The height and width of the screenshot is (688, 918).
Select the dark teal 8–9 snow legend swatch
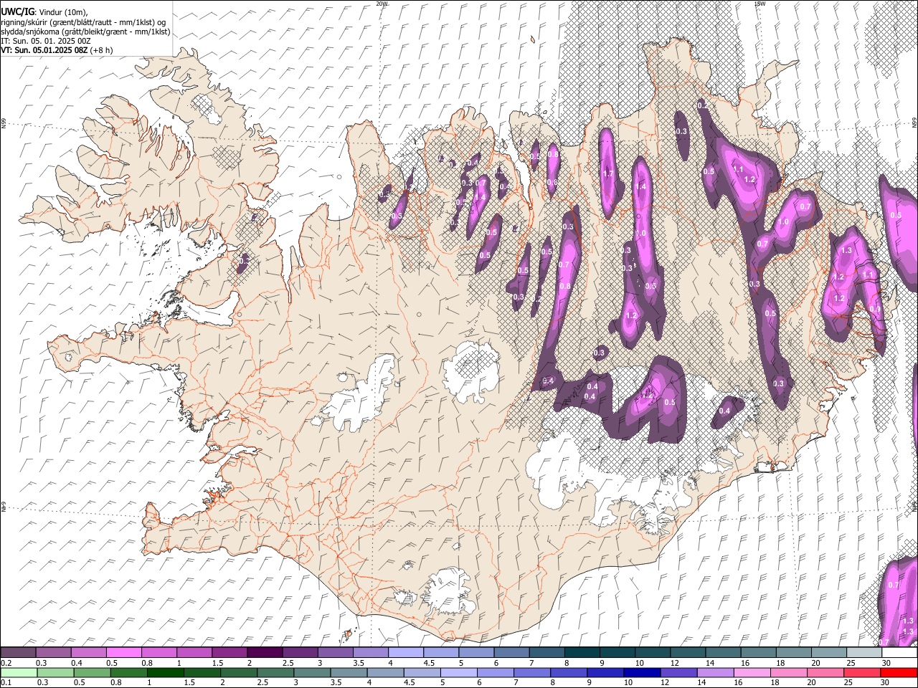click(582, 652)
